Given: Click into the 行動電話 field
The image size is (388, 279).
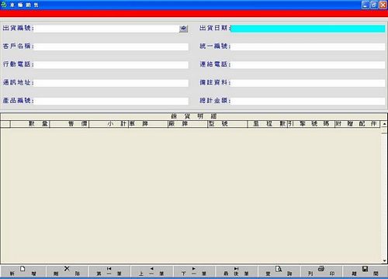Looking at the screenshot, I should point(111,65).
